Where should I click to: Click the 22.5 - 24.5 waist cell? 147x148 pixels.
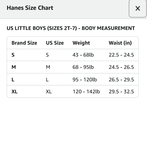[x=121, y=55]
